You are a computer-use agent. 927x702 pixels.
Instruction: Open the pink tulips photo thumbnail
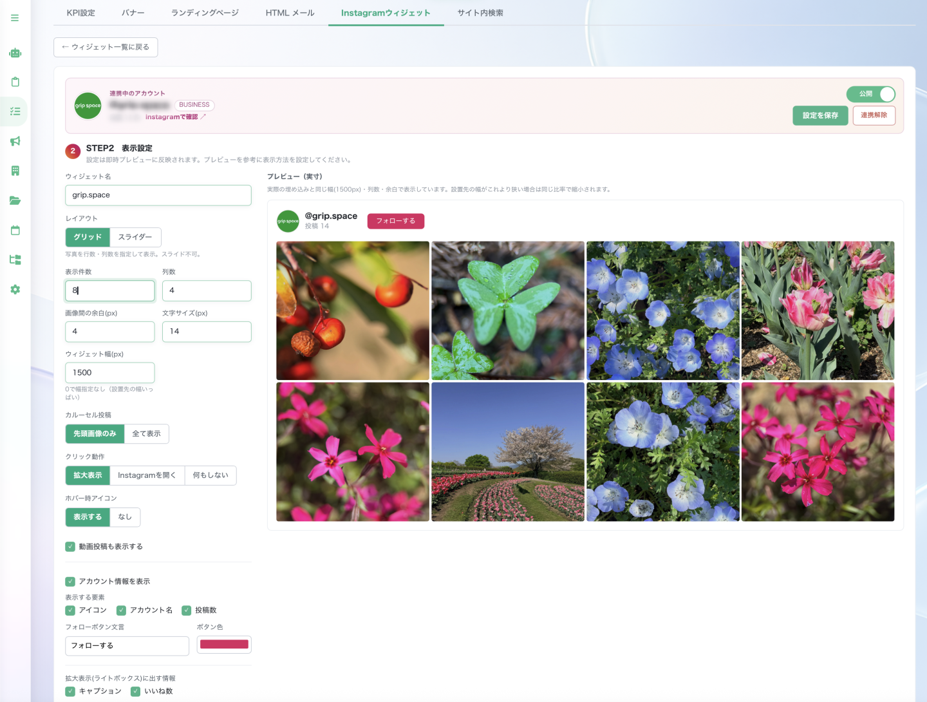pyautogui.click(x=818, y=310)
